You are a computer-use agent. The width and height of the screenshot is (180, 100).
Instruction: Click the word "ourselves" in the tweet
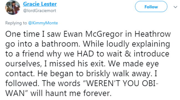24,64
